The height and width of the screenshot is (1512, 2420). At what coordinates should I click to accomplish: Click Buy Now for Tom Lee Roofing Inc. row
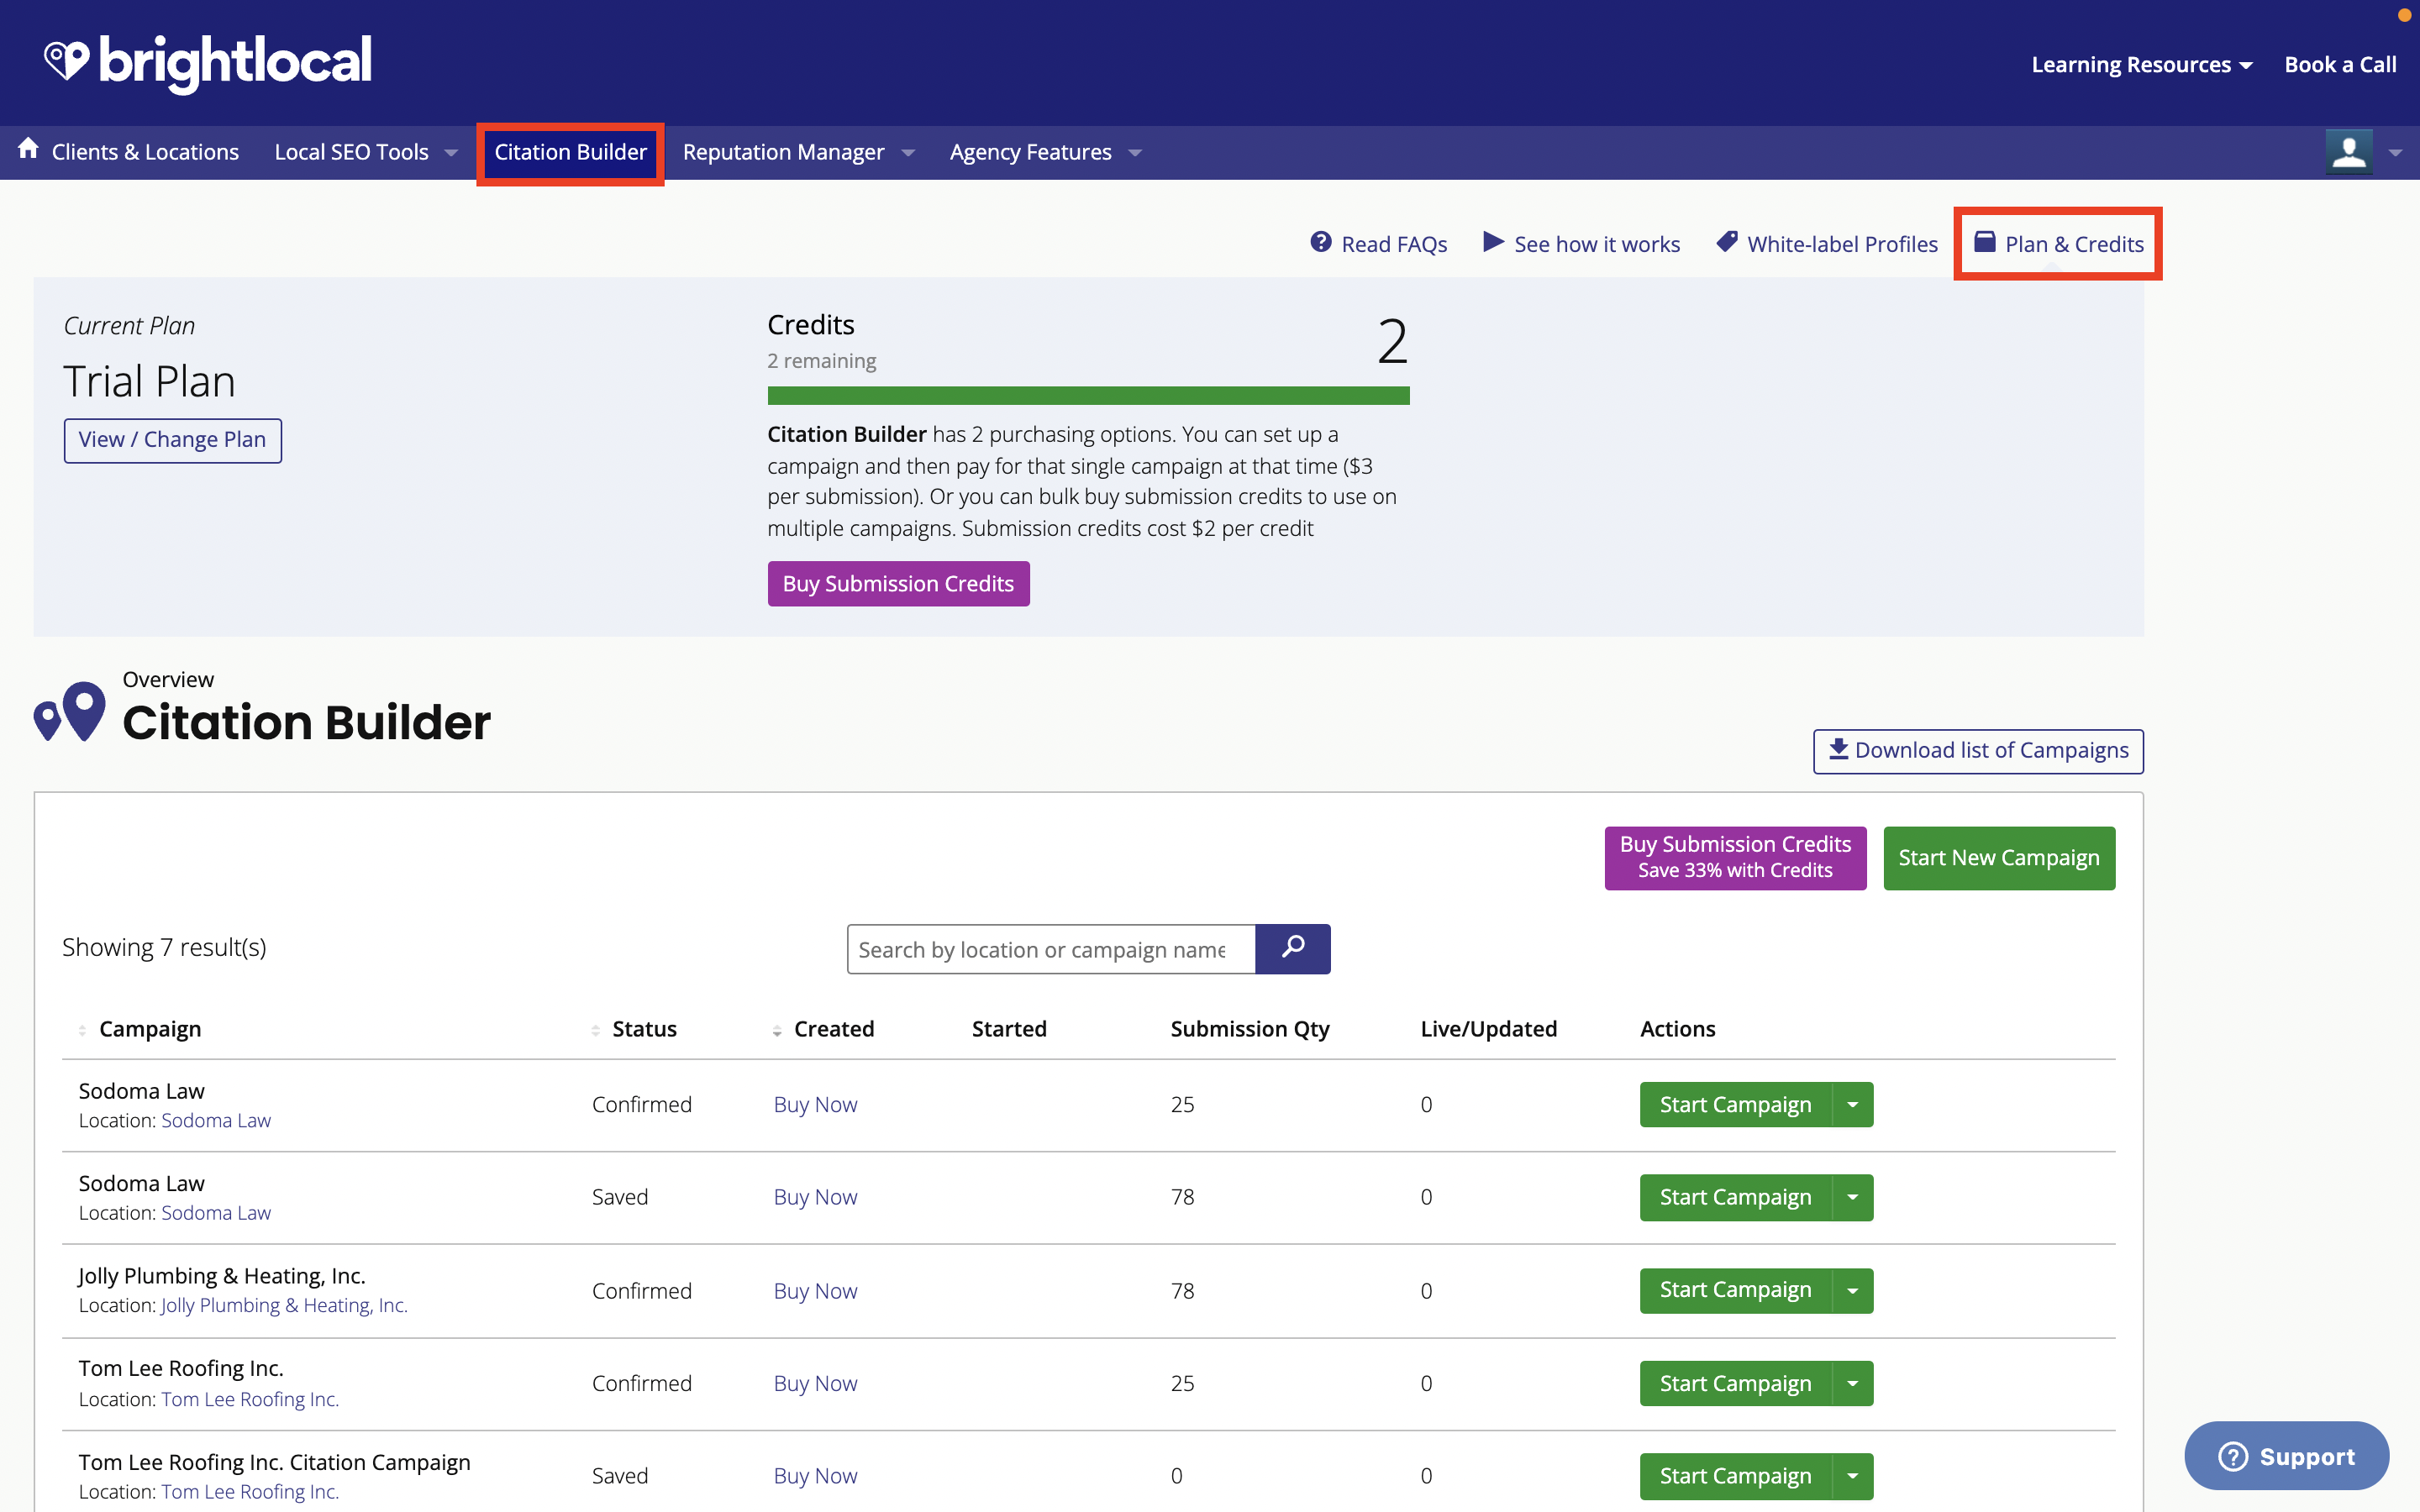pos(815,1383)
